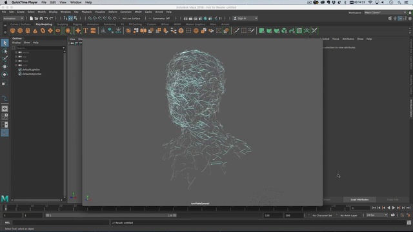Open the 24 fps frame rate dropdown
Image resolution: width=413 pixels, height=232 pixels.
point(377,215)
